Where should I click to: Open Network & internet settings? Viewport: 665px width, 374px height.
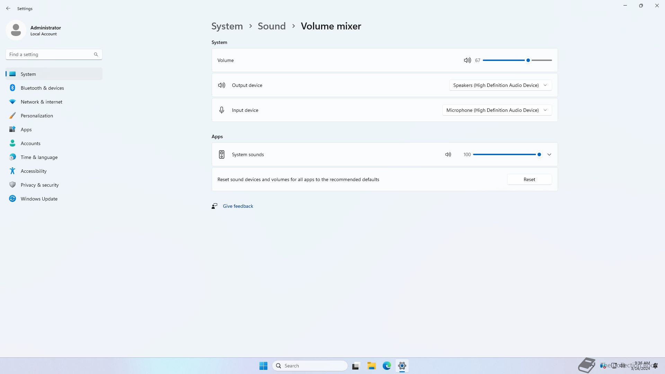[42, 102]
